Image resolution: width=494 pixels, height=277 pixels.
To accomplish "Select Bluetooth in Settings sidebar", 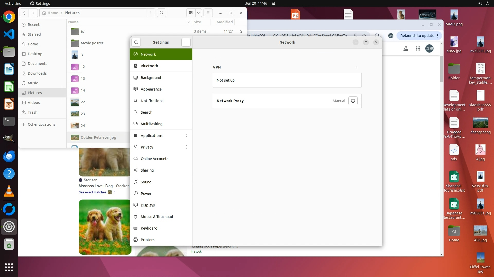I will pos(149,66).
